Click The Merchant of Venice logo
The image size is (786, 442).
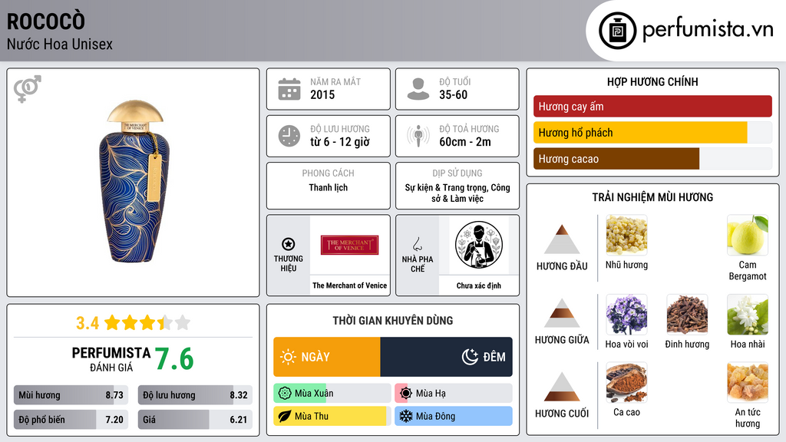[349, 245]
